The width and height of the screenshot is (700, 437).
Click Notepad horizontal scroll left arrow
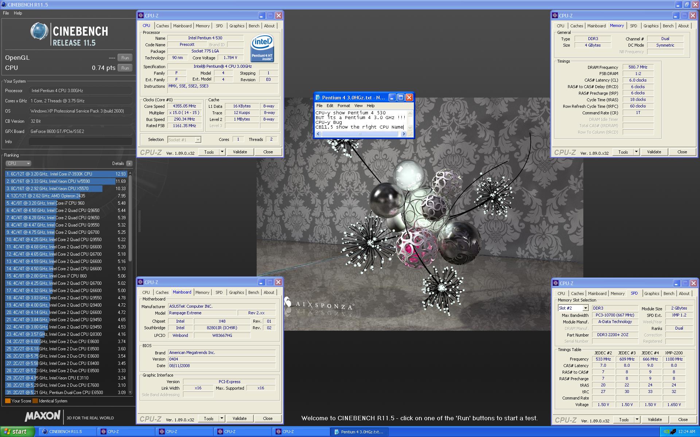(318, 134)
